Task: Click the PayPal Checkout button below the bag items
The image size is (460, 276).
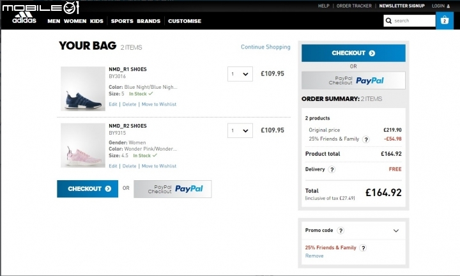Action: [172, 189]
